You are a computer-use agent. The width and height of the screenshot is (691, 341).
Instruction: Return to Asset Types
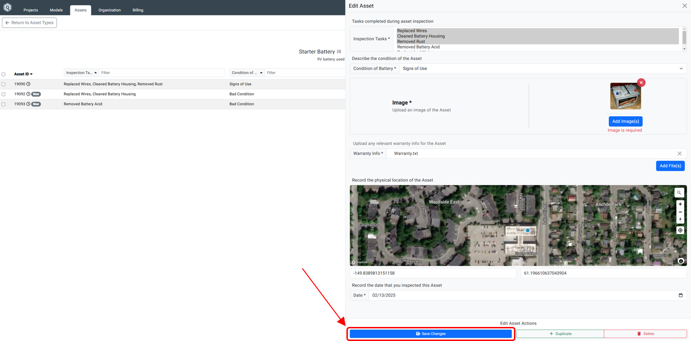pyautogui.click(x=30, y=22)
